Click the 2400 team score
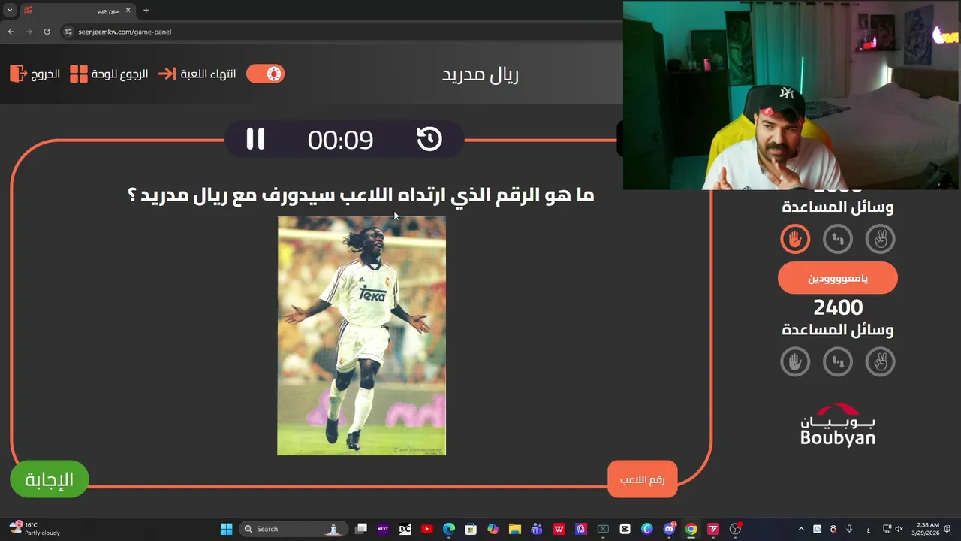961x541 pixels. pyautogui.click(x=838, y=307)
